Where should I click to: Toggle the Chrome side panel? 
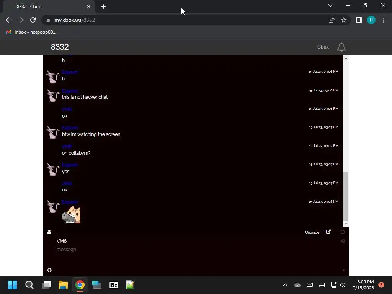pos(359,20)
